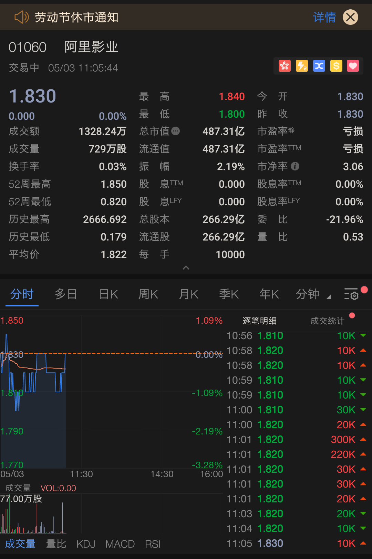The image size is (372, 559).
Task: Dismiss the 劳动节休市通知 banner
Action: 350,17
